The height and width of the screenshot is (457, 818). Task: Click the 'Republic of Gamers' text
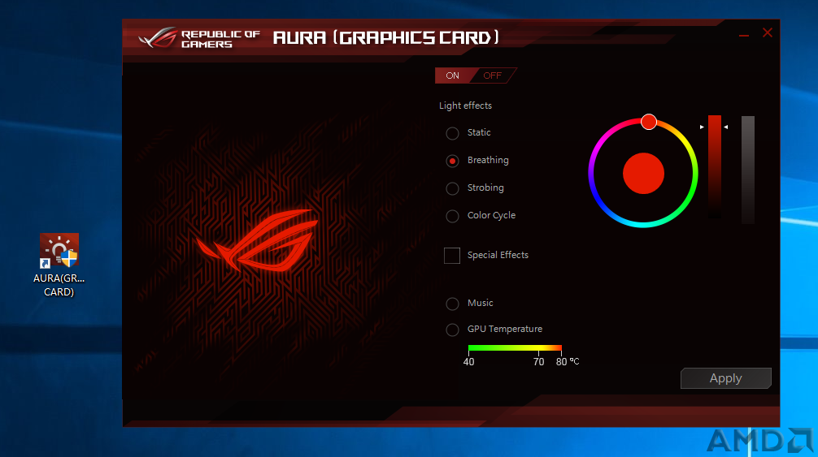click(x=220, y=39)
